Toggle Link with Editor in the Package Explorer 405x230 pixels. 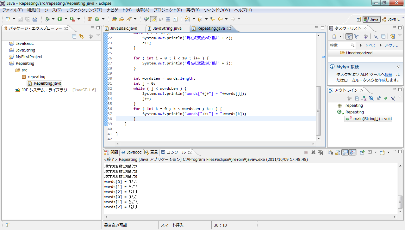[x=82, y=36]
